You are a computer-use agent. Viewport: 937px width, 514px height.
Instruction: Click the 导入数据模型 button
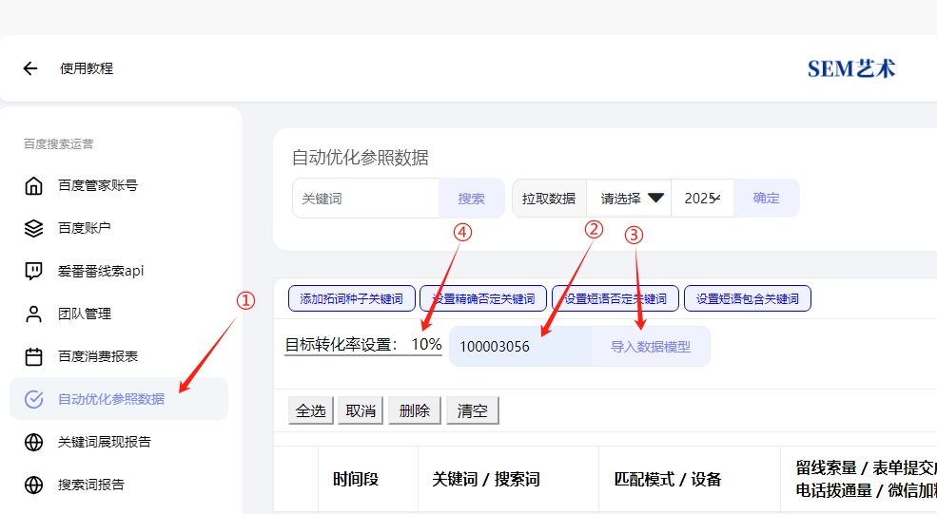pyautogui.click(x=651, y=347)
